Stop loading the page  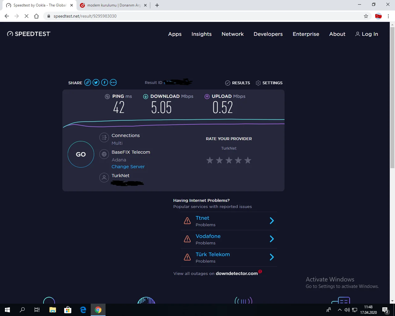(27, 16)
